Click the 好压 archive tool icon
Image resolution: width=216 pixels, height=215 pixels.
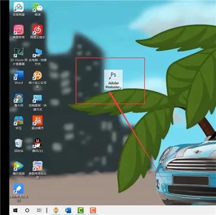click(x=19, y=123)
